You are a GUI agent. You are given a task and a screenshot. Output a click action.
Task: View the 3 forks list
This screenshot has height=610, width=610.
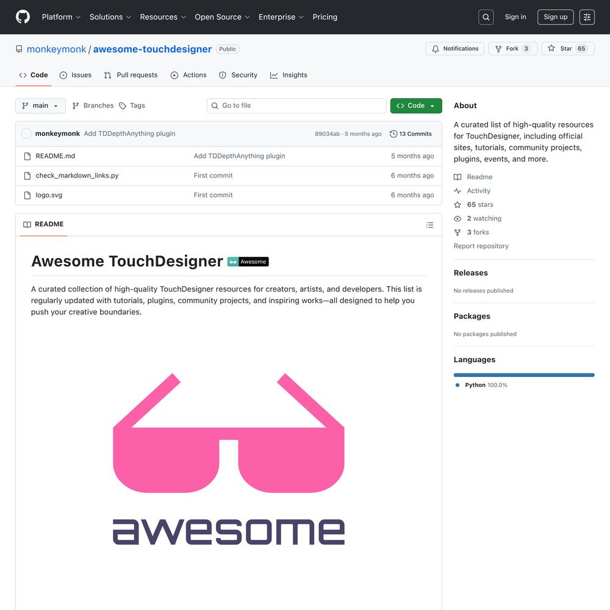click(471, 232)
